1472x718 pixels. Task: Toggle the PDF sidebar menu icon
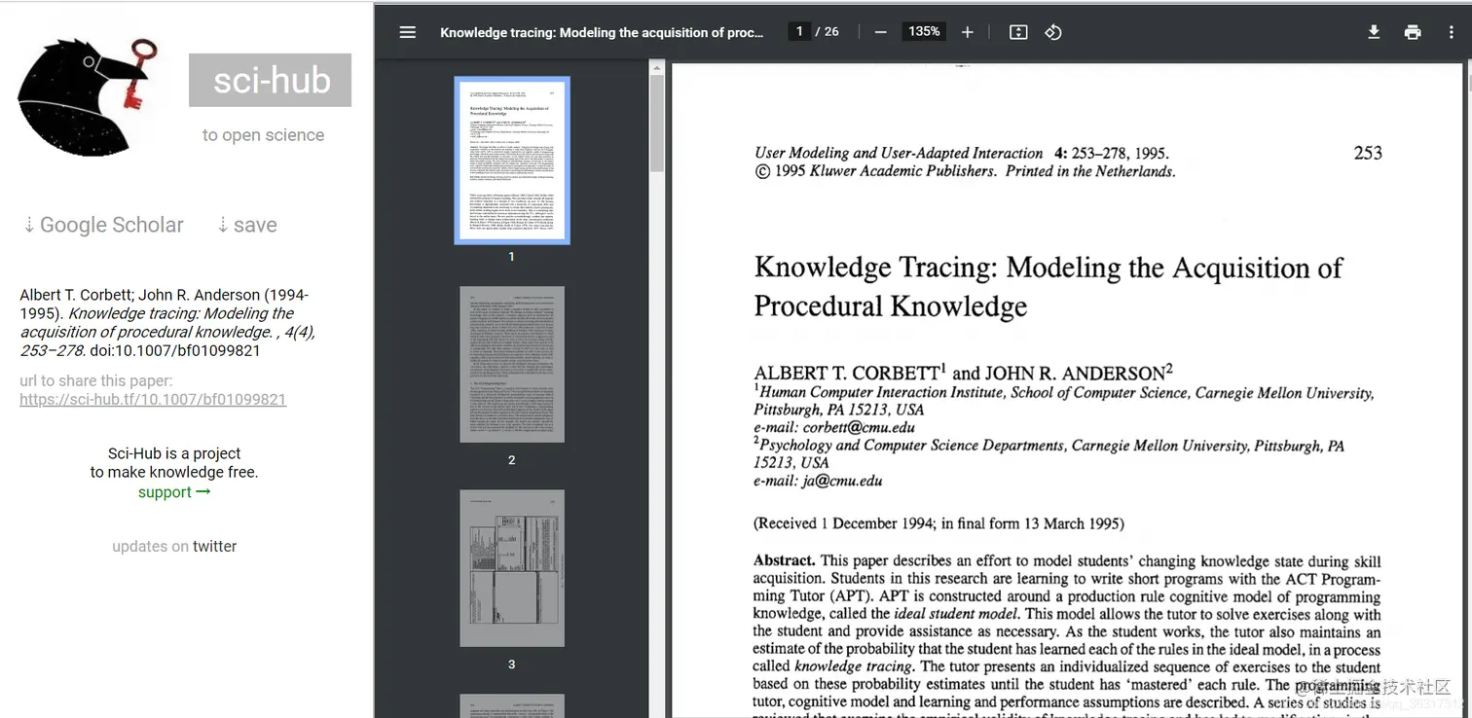coord(408,32)
